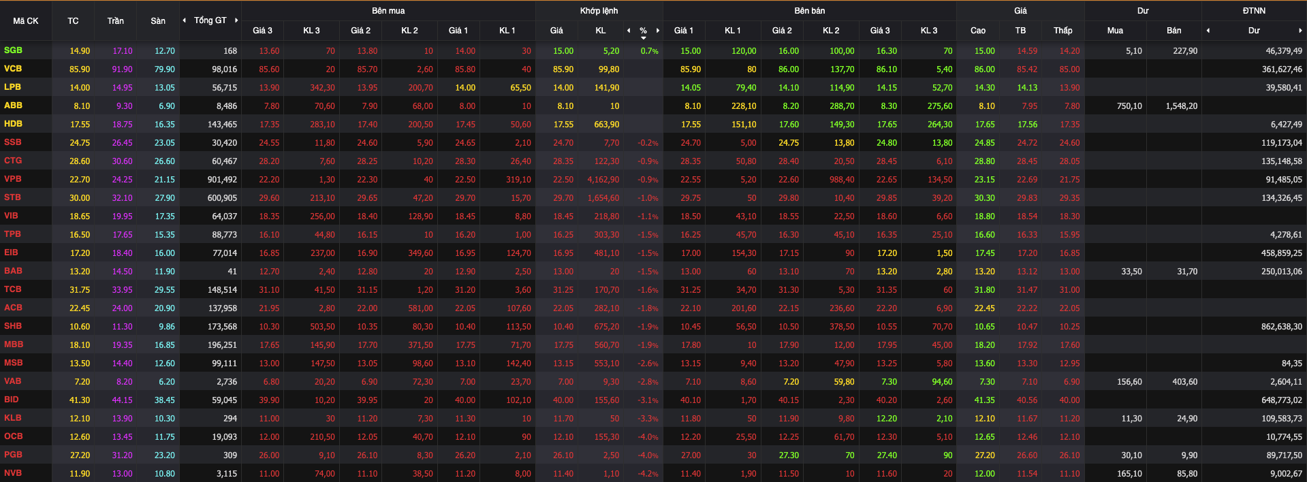
Task: Click the KL header under Khớp lệnh
Action: point(601,31)
